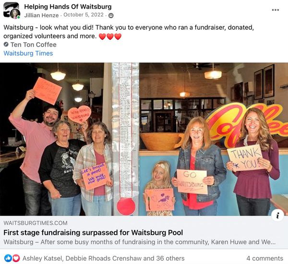This screenshot has height=264, width=288.
Task: Click the WAITSBURGTIMES.COM source domain
Action: [36, 223]
